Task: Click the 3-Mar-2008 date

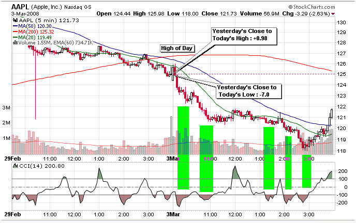Action: tap(25, 14)
